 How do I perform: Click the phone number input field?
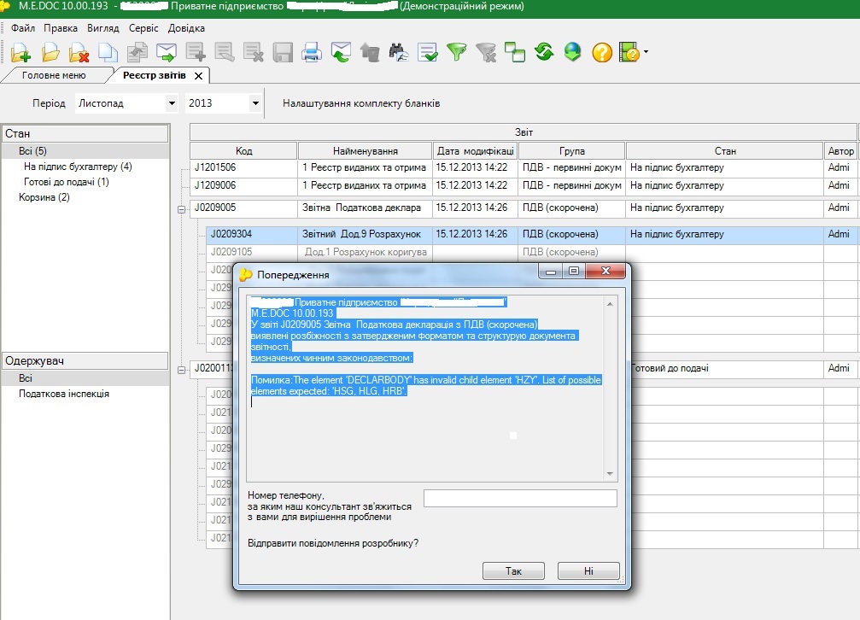(519, 499)
